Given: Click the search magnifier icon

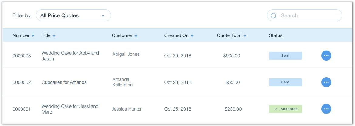Looking at the screenshot, I should click(x=273, y=16).
